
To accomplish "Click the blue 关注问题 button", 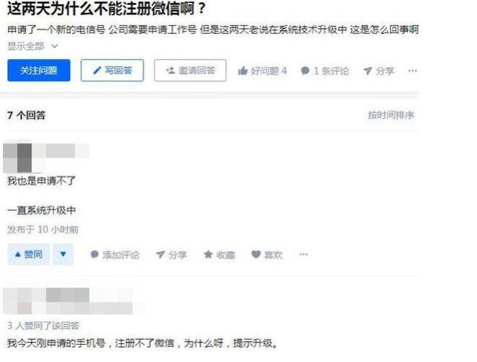I will pos(39,71).
